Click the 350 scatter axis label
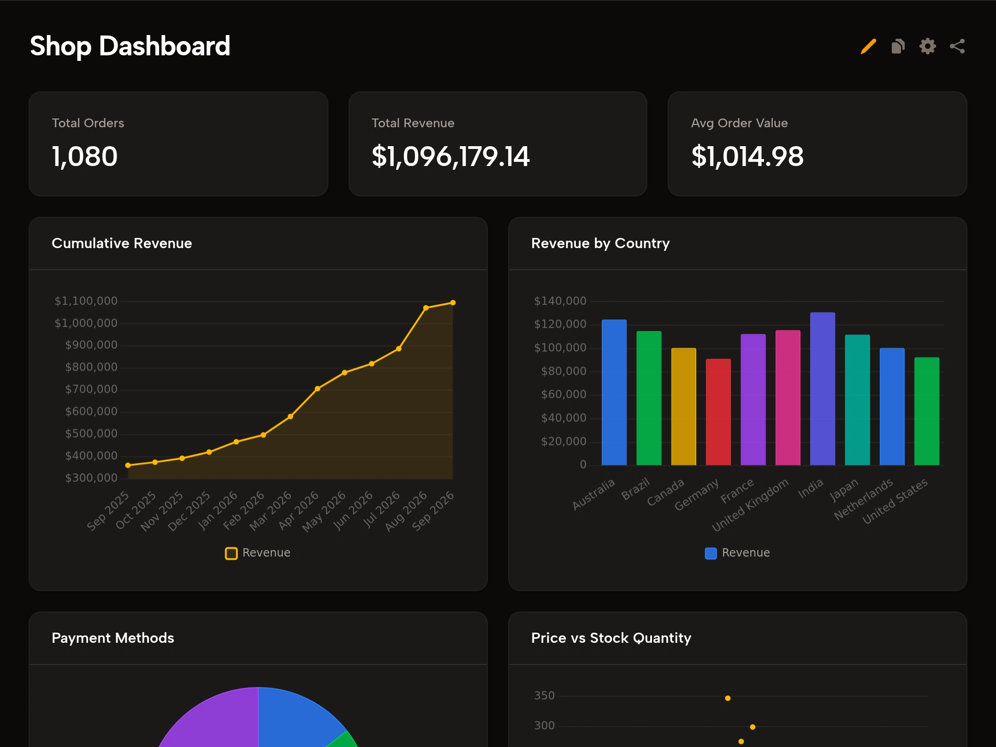Viewport: 996px width, 747px height. 545,696
